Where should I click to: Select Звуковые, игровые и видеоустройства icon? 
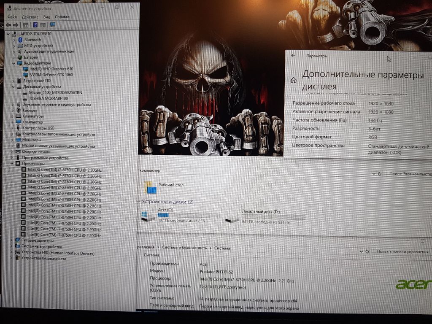point(19,105)
